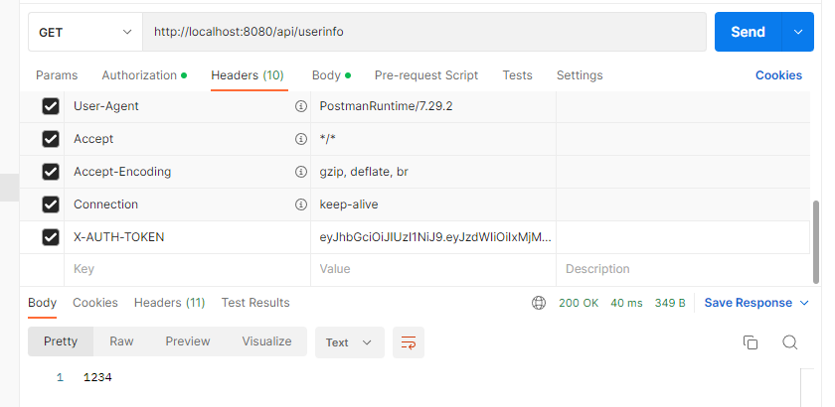
Task: Click the Send button
Action: [748, 32]
